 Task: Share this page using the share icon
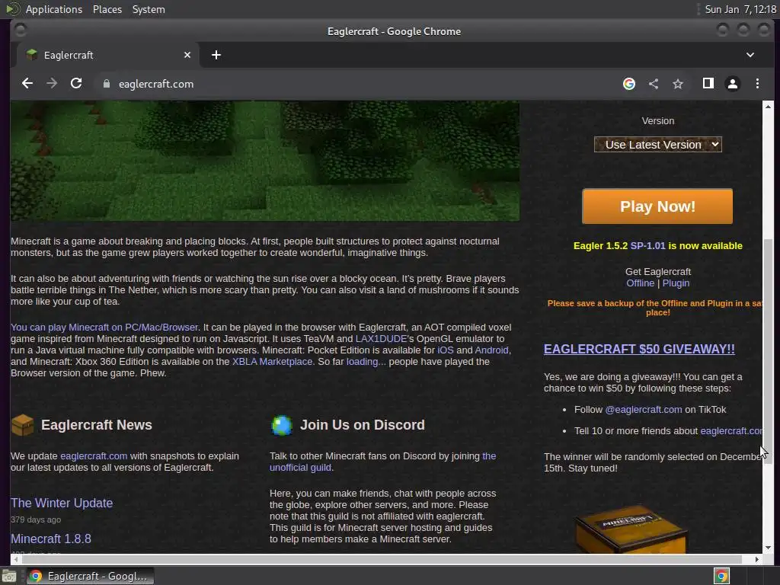coord(654,84)
